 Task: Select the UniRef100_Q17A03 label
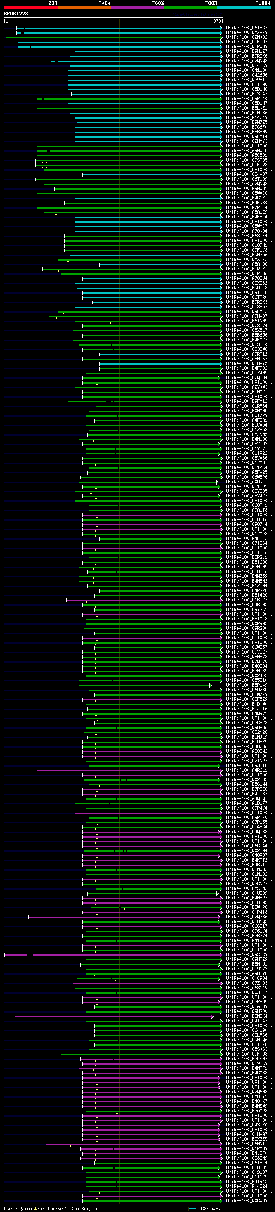[247, 534]
